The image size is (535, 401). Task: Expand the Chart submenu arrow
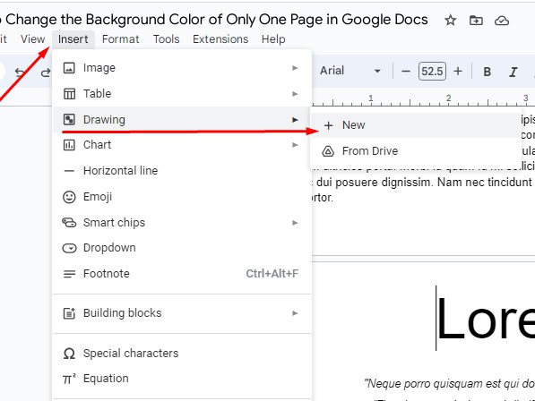click(x=295, y=145)
